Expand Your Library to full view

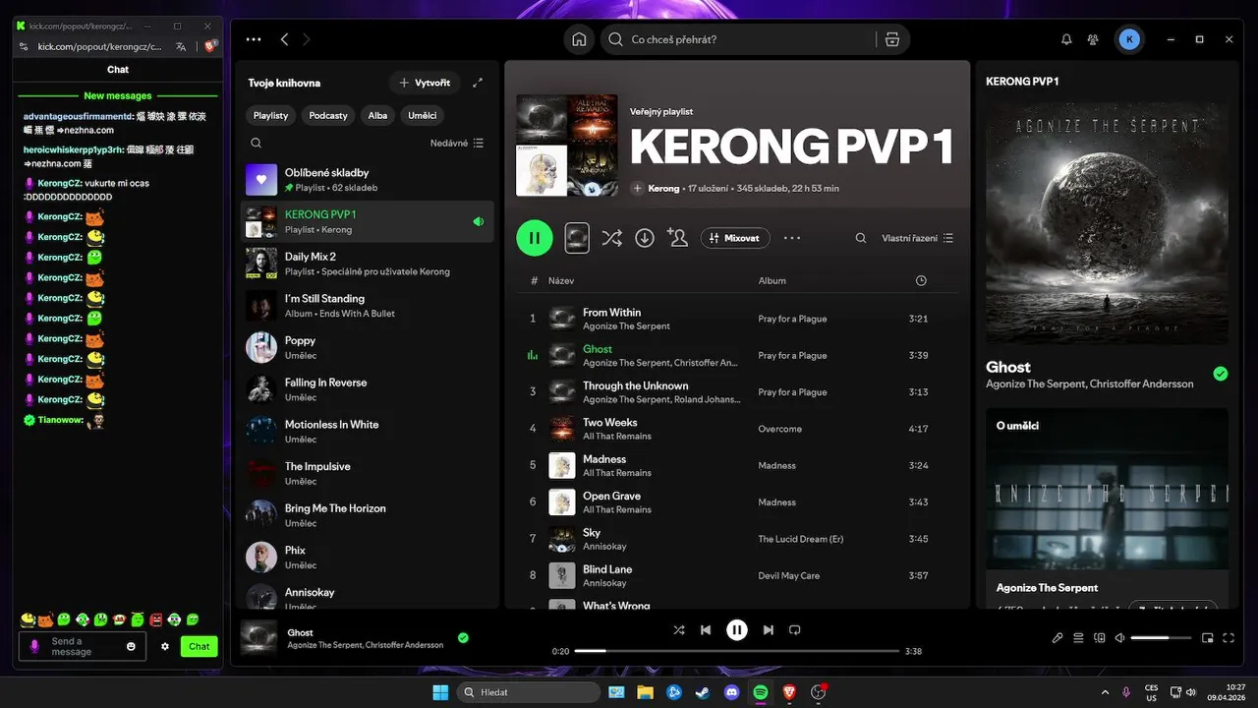pos(478,83)
